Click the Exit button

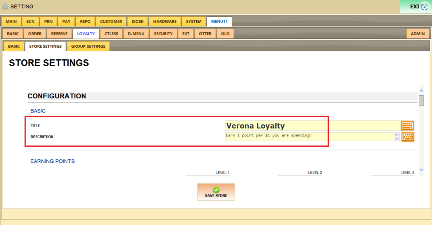(x=416, y=7)
